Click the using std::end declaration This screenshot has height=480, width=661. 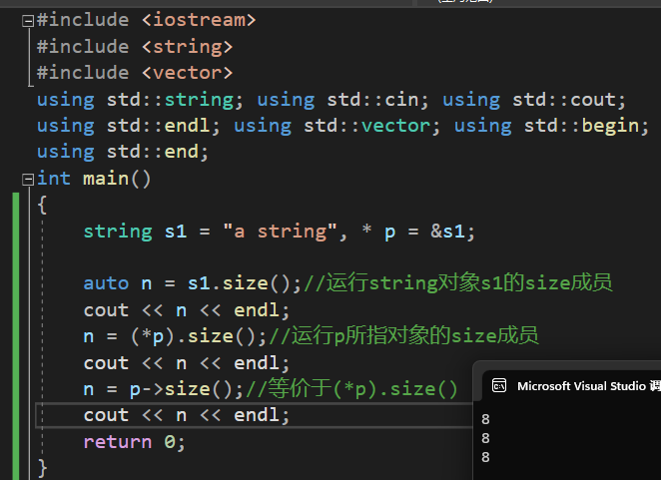[122, 152]
